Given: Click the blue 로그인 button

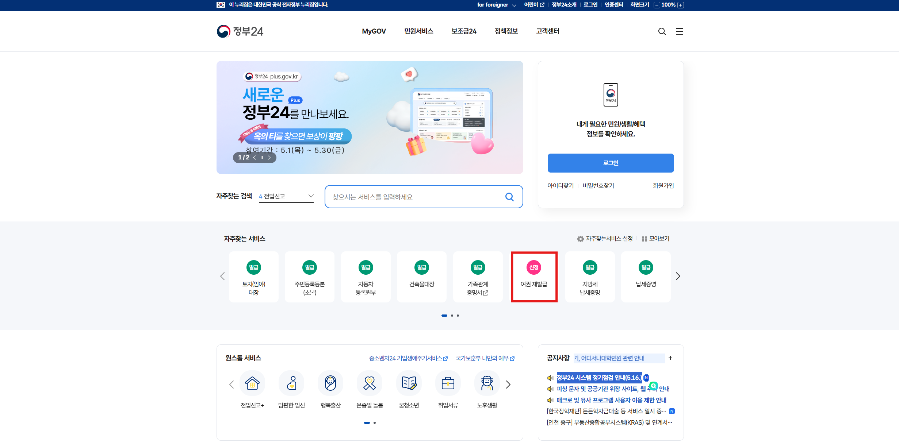Looking at the screenshot, I should click(x=611, y=163).
